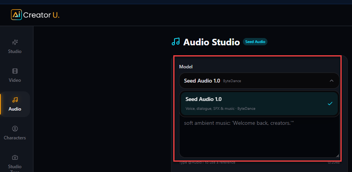Viewport: 352px width, 172px height.
Task: Click the 'Type @Audio1 to use a reference' hint
Action: click(207, 162)
